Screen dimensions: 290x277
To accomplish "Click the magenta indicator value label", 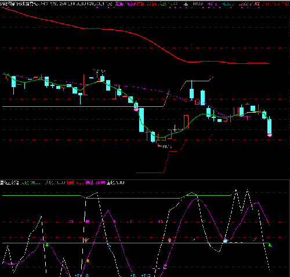I will click(x=96, y=182).
